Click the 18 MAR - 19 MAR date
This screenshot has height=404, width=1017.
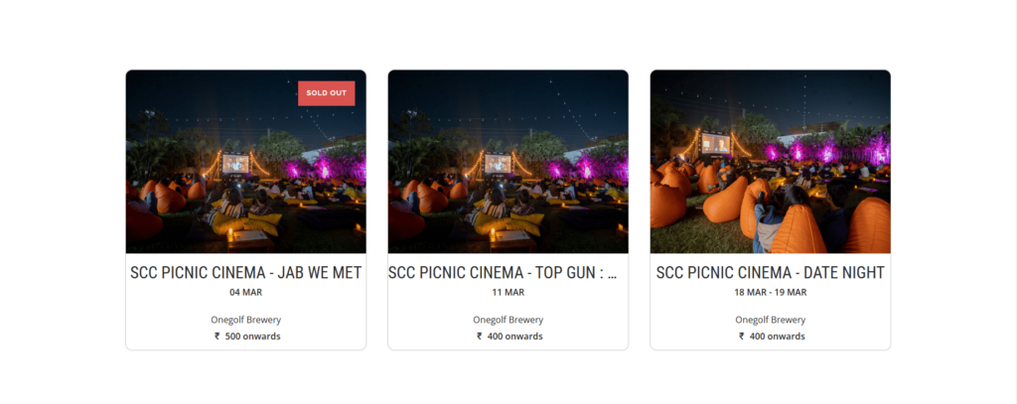tap(770, 293)
